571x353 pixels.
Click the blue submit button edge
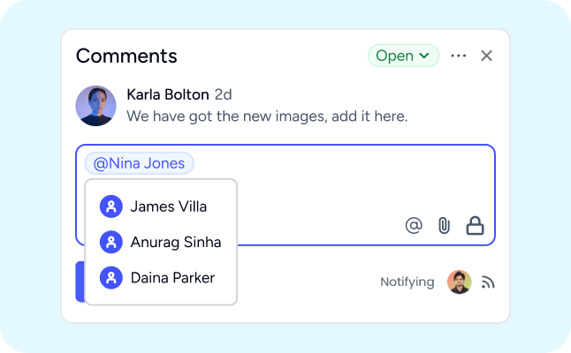click(80, 282)
